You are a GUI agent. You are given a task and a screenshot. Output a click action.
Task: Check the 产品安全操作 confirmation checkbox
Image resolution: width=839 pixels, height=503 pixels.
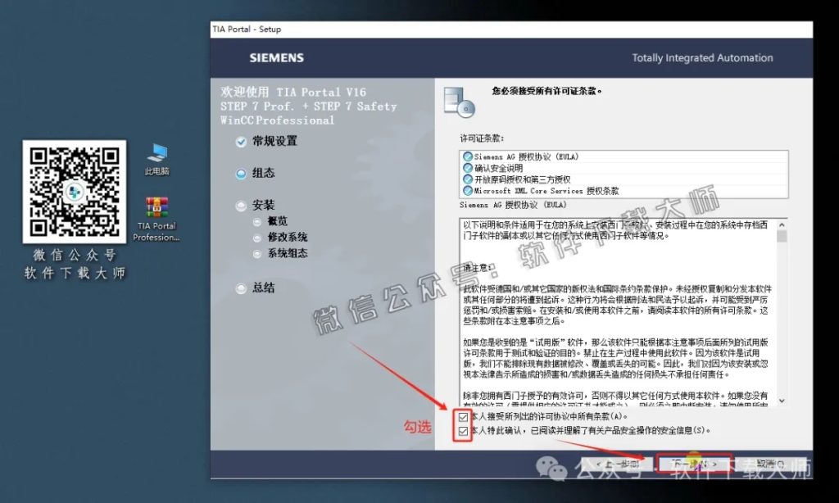tap(463, 432)
